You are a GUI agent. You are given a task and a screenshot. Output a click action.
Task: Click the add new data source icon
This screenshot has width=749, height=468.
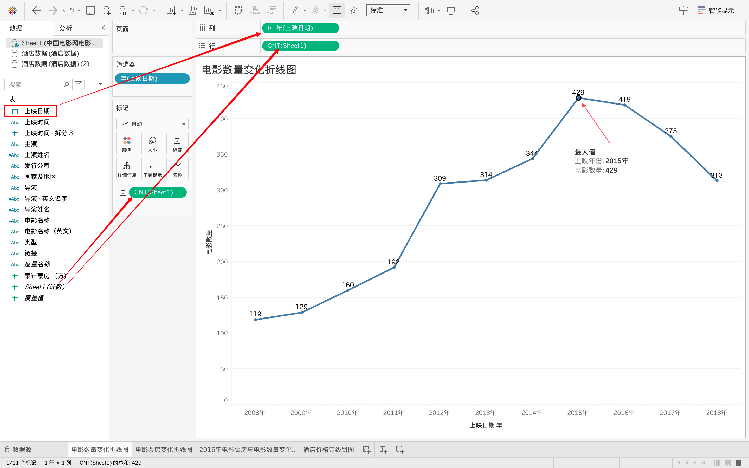point(107,10)
